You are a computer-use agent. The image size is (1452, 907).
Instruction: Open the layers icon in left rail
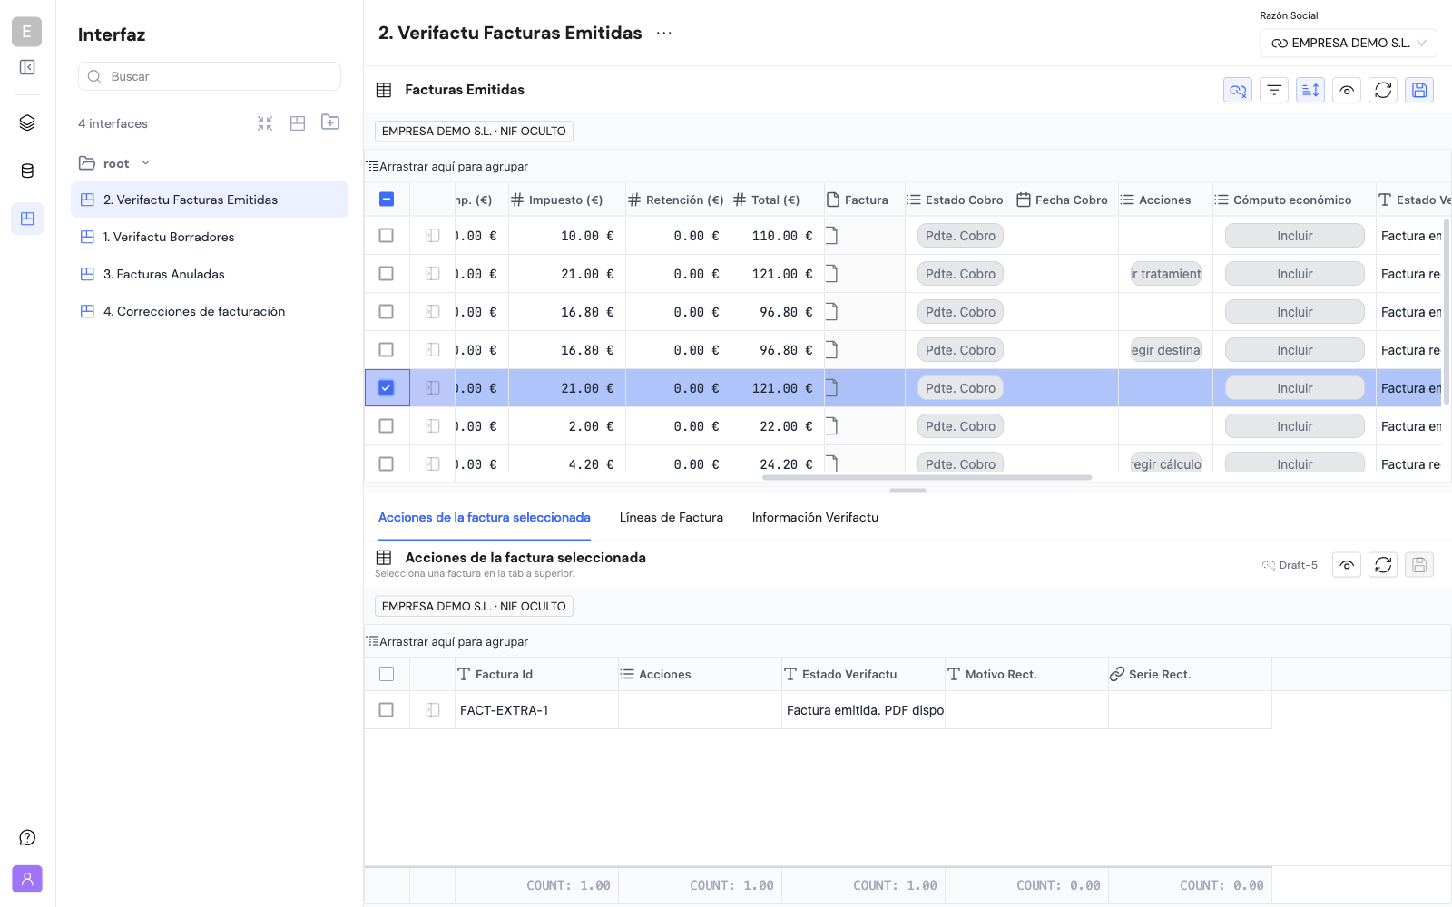click(x=27, y=122)
